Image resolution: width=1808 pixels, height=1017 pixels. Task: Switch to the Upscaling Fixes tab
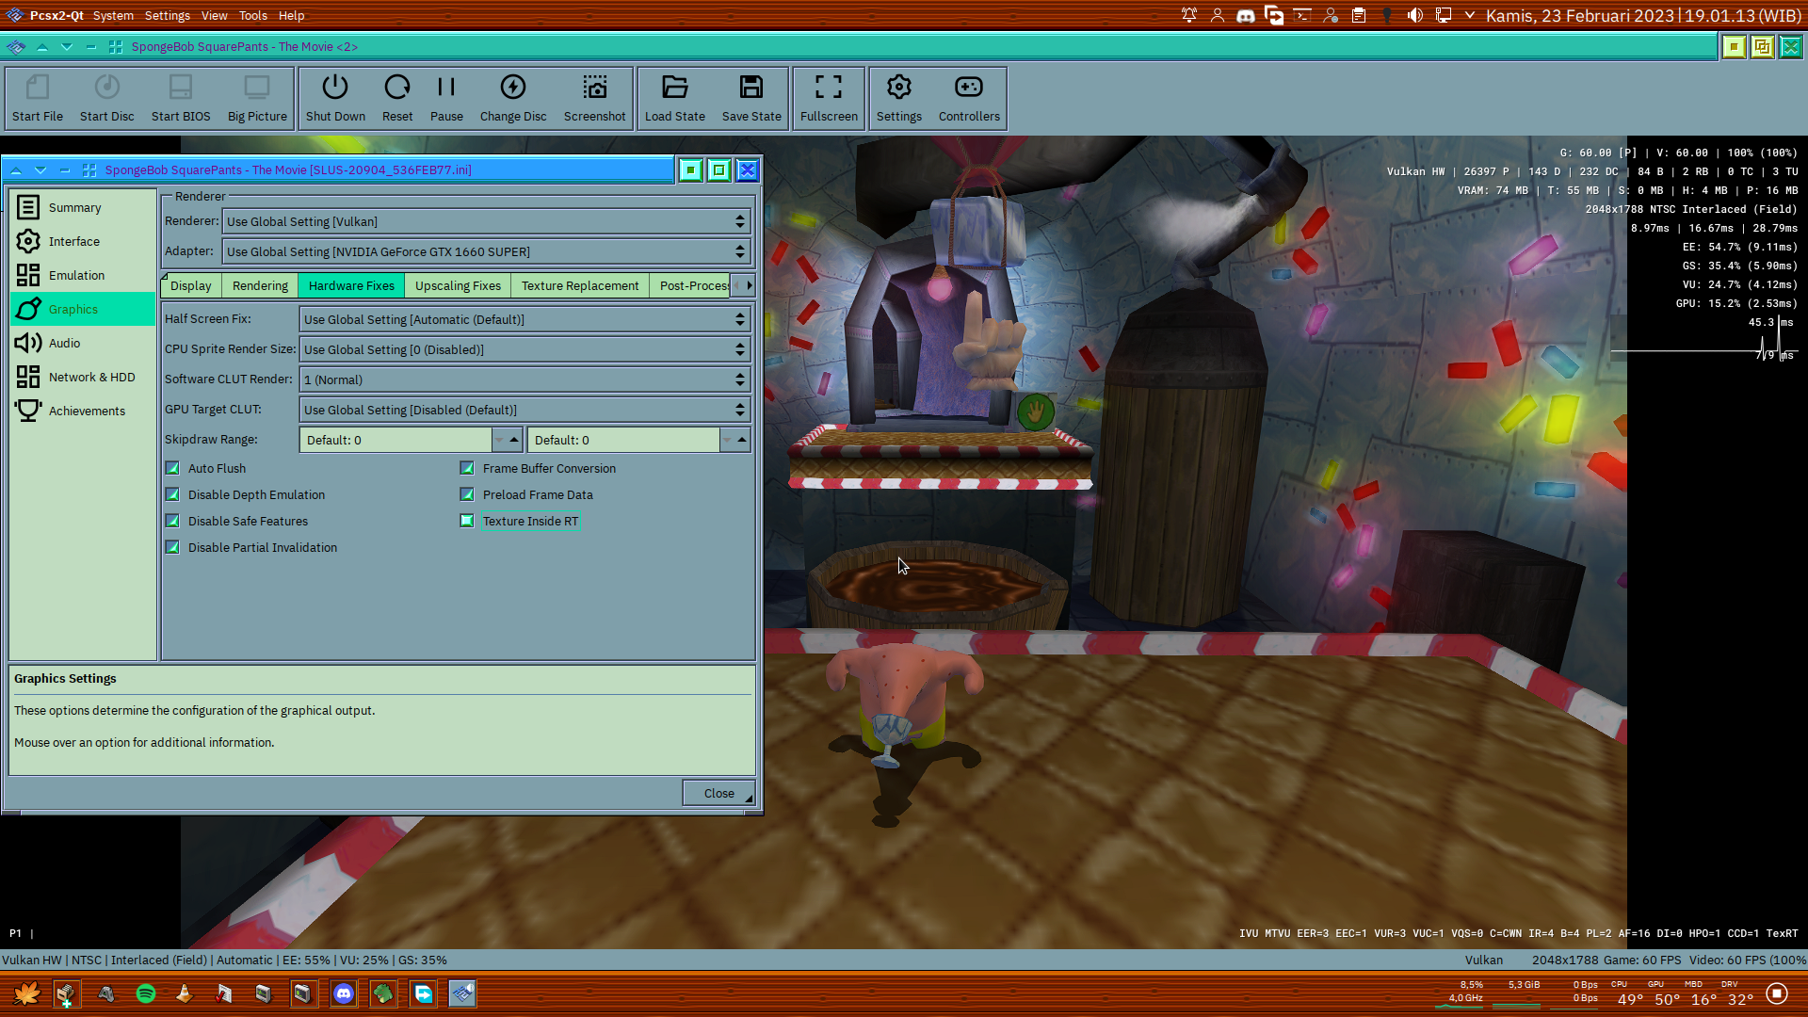tap(457, 285)
